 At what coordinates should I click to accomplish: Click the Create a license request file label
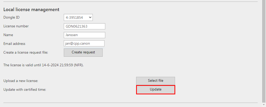[x=26, y=53]
